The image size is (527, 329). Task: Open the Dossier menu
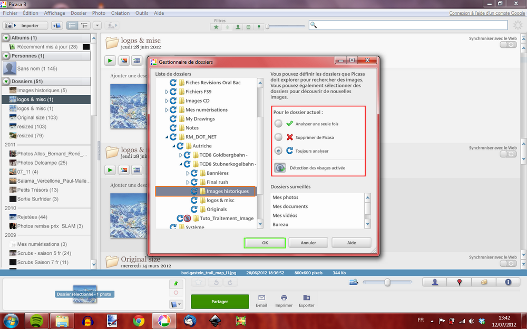[x=79, y=13]
